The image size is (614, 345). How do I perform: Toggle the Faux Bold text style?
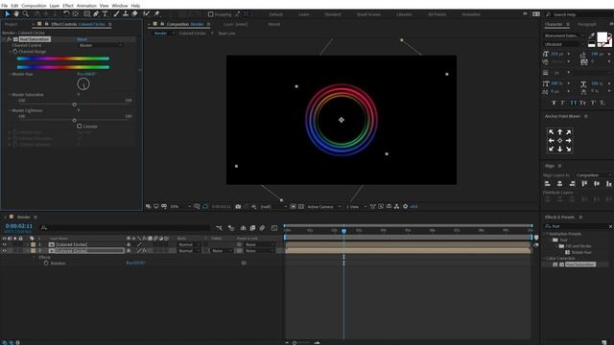pos(554,103)
